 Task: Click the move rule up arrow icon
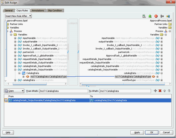point(164,91)
